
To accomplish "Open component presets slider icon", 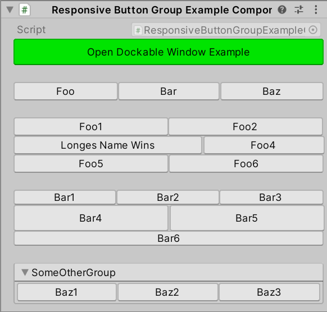I will pos(299,10).
